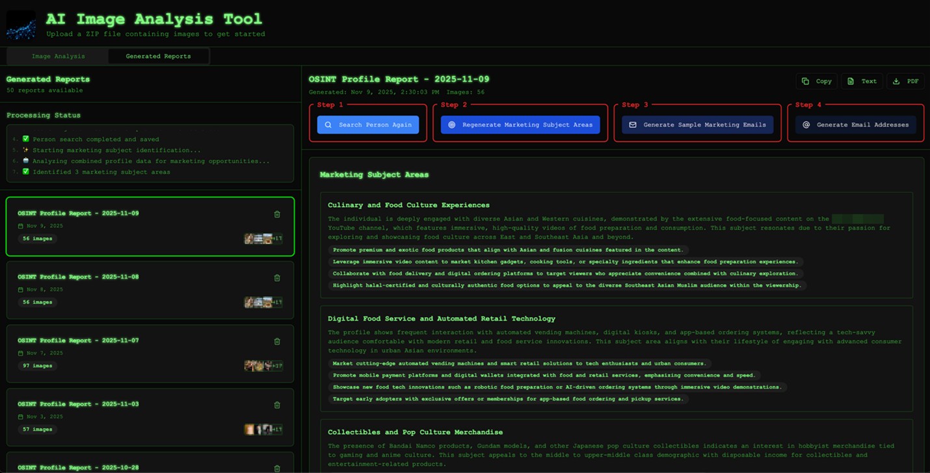The image size is (930, 473).
Task: Click the 'Identified 3 marketing subject areas' checkmark
Action: pyautogui.click(x=26, y=172)
